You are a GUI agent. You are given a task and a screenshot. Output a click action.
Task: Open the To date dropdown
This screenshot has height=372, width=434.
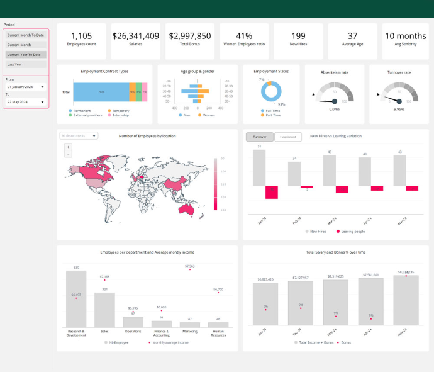pyautogui.click(x=26, y=101)
